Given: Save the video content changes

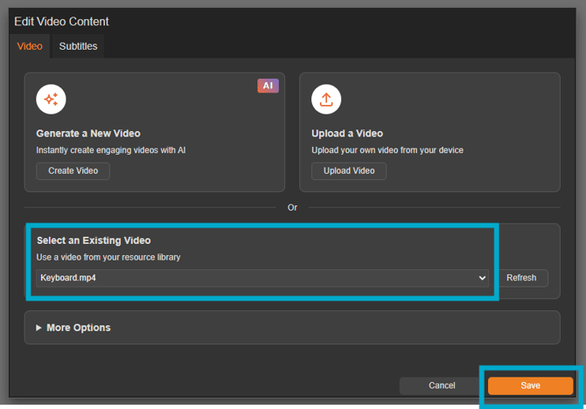Looking at the screenshot, I should (x=530, y=385).
